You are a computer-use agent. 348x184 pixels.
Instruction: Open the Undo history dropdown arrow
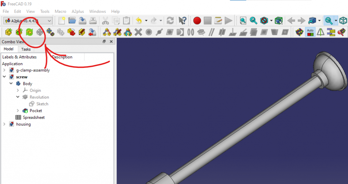click(146, 21)
